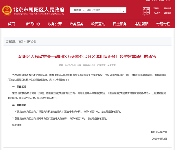Open the 政民互动 section
175x150 pixels.
point(98,24)
